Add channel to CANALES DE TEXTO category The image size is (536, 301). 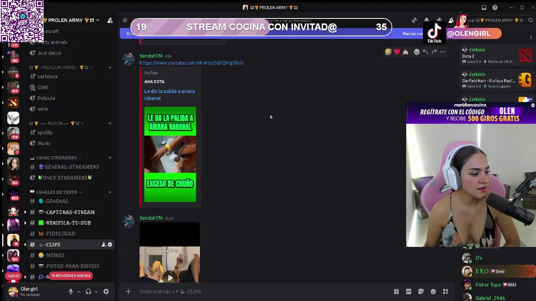pyautogui.click(x=110, y=192)
